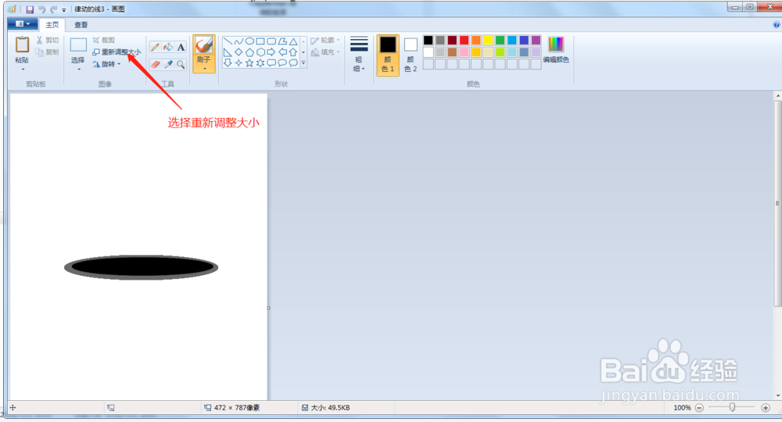Choose the Curve shape

point(239,41)
